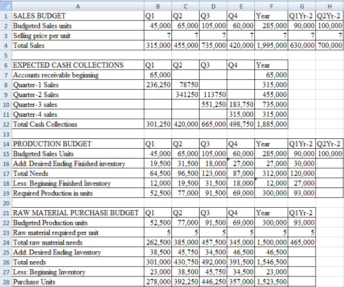Click the SALES BUDGET title cell
The height and width of the screenshot is (287, 344).
[78, 16]
